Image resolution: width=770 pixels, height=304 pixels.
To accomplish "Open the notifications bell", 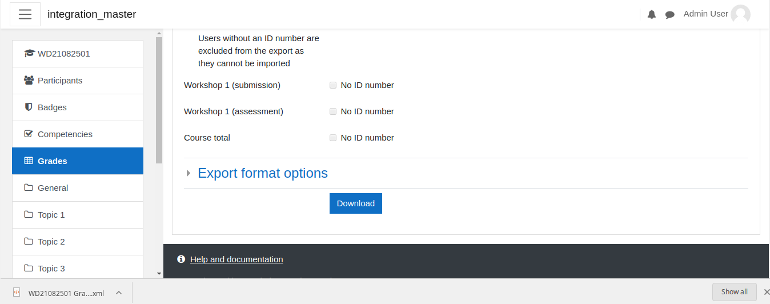I will pos(652,15).
